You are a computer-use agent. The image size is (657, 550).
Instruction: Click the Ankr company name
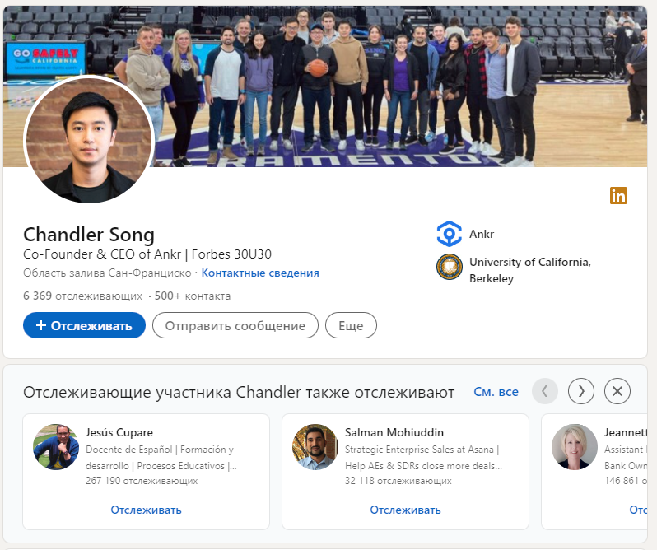click(x=482, y=234)
